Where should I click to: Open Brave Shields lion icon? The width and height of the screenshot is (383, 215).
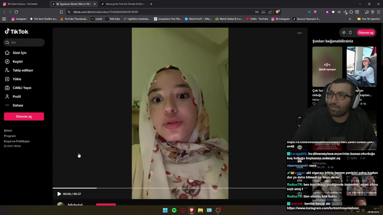coord(278,12)
